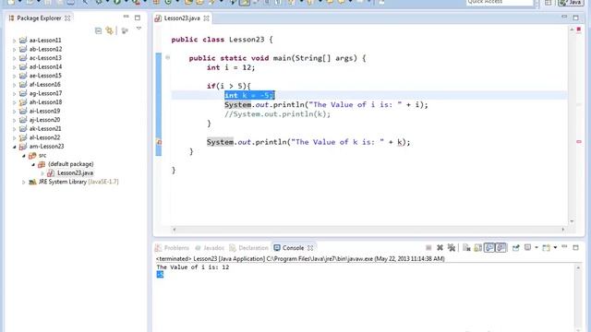Expand the JRE System Library node
This screenshot has height=332, width=591.
point(24,183)
